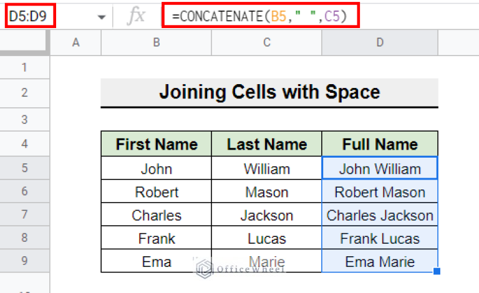Viewport: 479px width, 293px height.
Task: Click the Joining Cells with Space title
Action: point(269,92)
